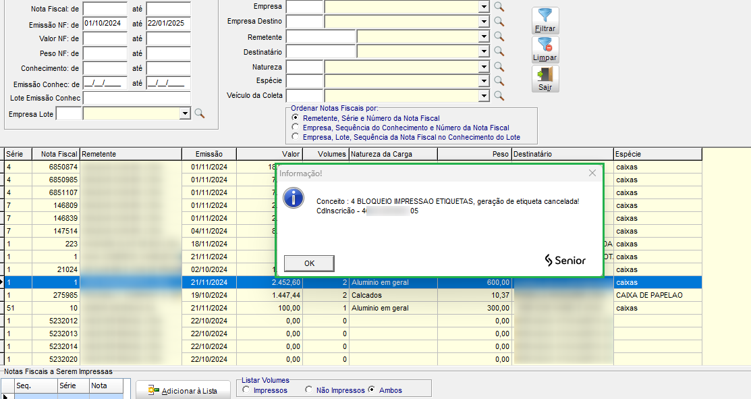Click the Lote Emissão Conhec input field
Screen dimensions: 751x399
pos(137,99)
